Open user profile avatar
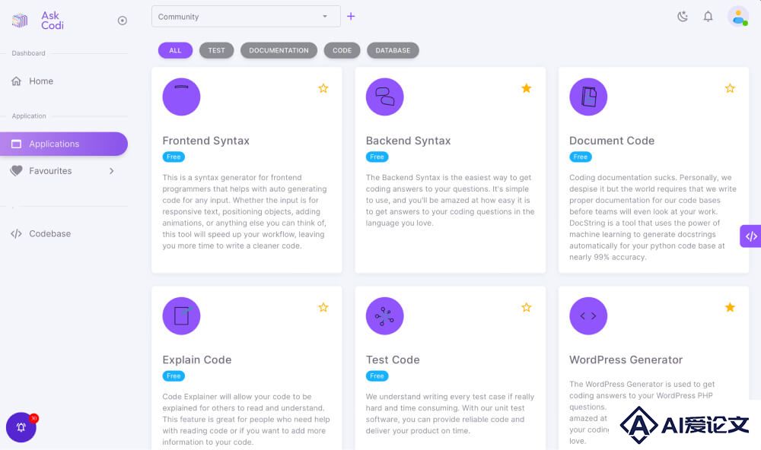Image resolution: width=761 pixels, height=450 pixels. (737, 17)
